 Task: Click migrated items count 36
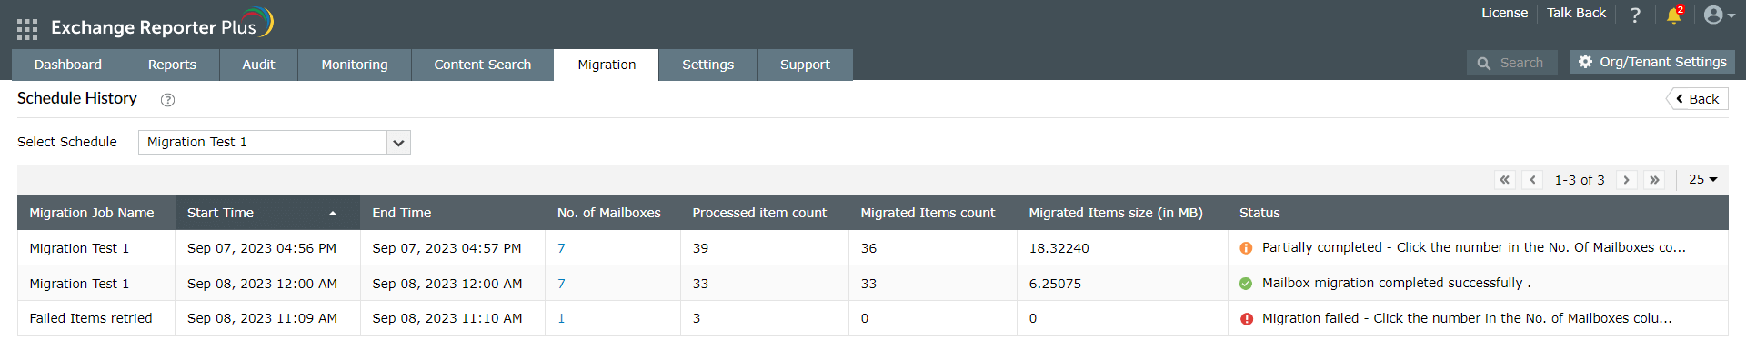pos(868,248)
